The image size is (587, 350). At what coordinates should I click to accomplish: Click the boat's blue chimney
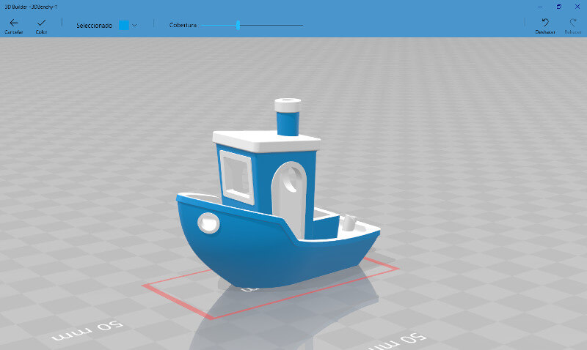[x=288, y=123]
